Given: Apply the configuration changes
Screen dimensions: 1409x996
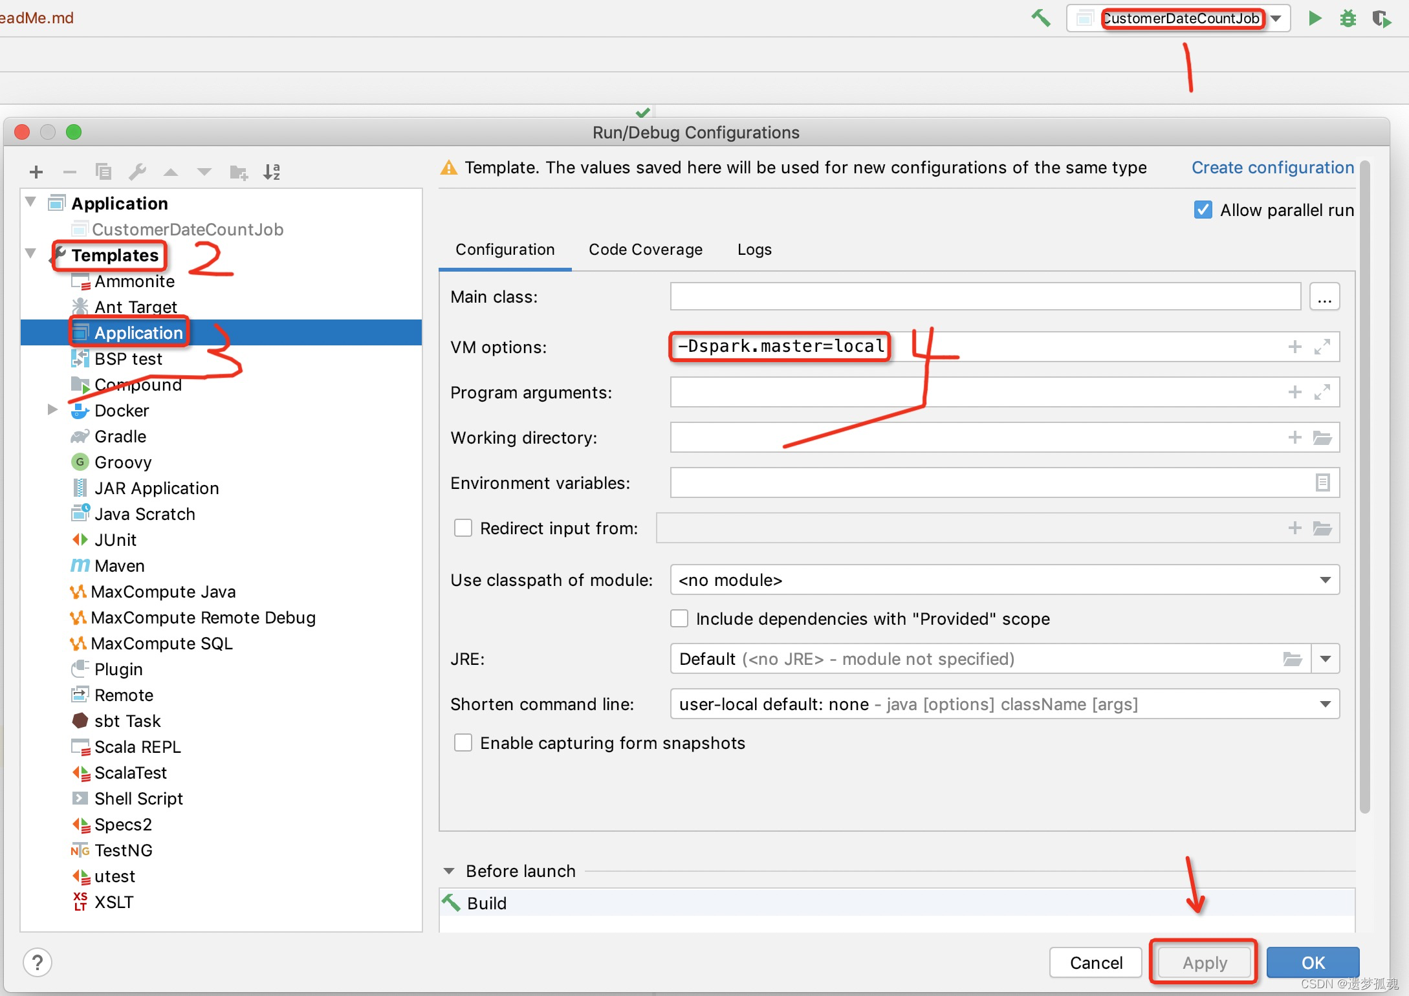Looking at the screenshot, I should coord(1203,962).
